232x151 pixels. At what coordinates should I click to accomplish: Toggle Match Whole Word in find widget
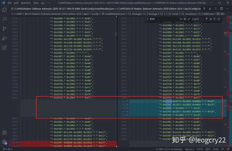tap(185, 19)
